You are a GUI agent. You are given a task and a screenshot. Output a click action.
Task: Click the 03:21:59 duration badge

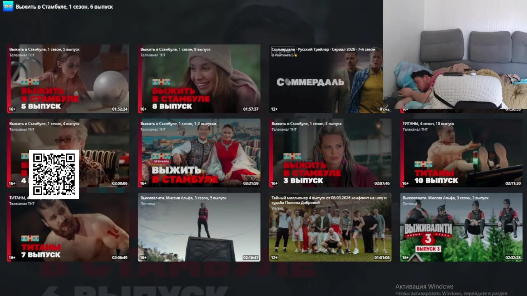tap(251, 183)
